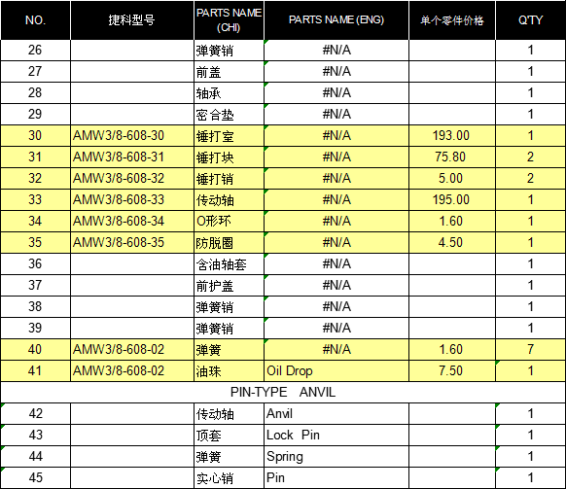Click the Spring cell in row 44
Screen dimensions: 566x489
coord(336,457)
